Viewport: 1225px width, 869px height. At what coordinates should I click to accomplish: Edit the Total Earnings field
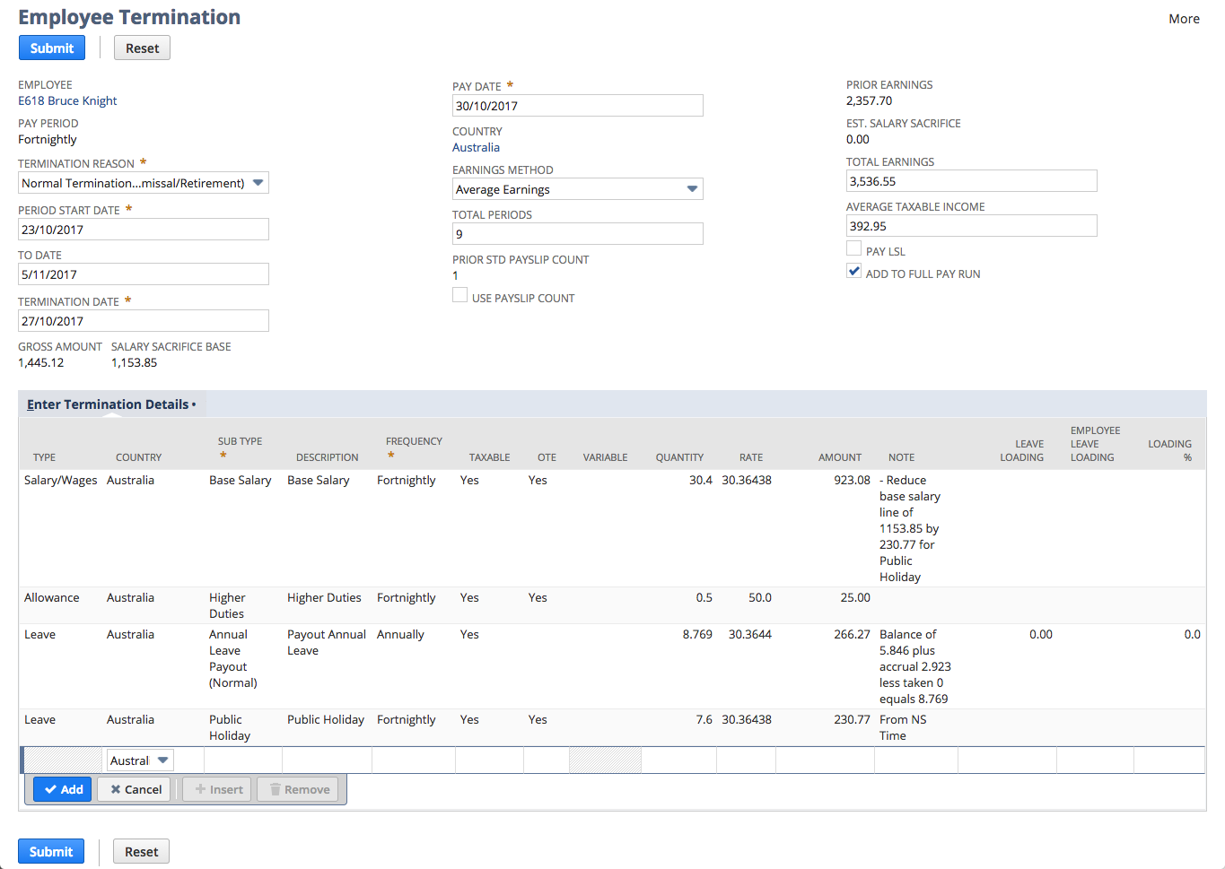click(x=971, y=180)
